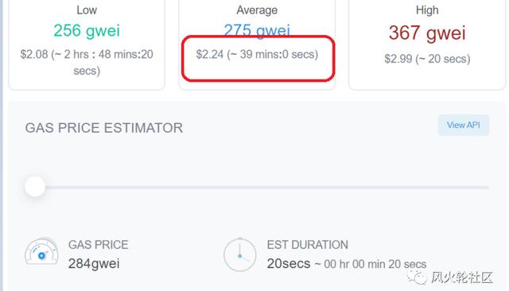This screenshot has height=291, width=509.
Task: Click the EST DURATION label
Action: (308, 245)
